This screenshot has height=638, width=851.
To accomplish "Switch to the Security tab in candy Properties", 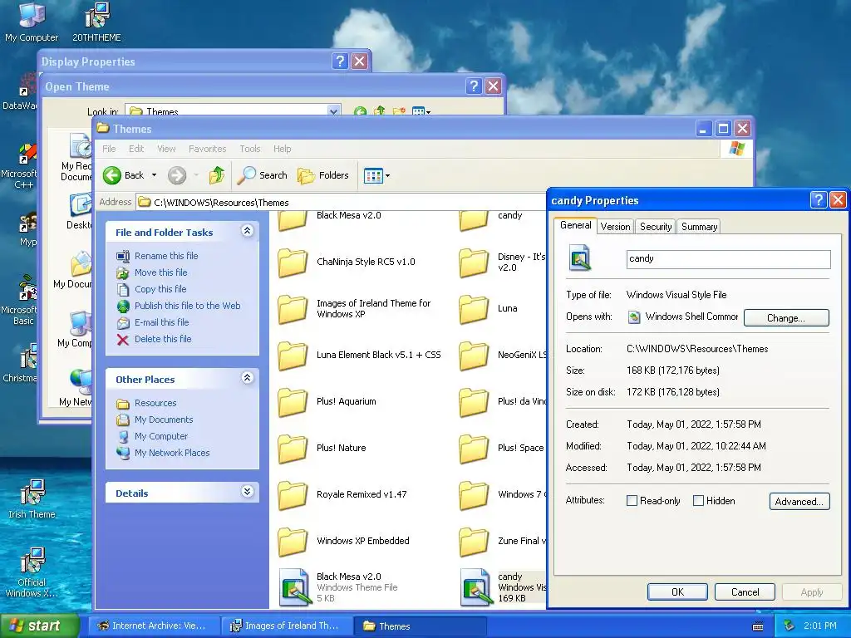I will [x=656, y=227].
